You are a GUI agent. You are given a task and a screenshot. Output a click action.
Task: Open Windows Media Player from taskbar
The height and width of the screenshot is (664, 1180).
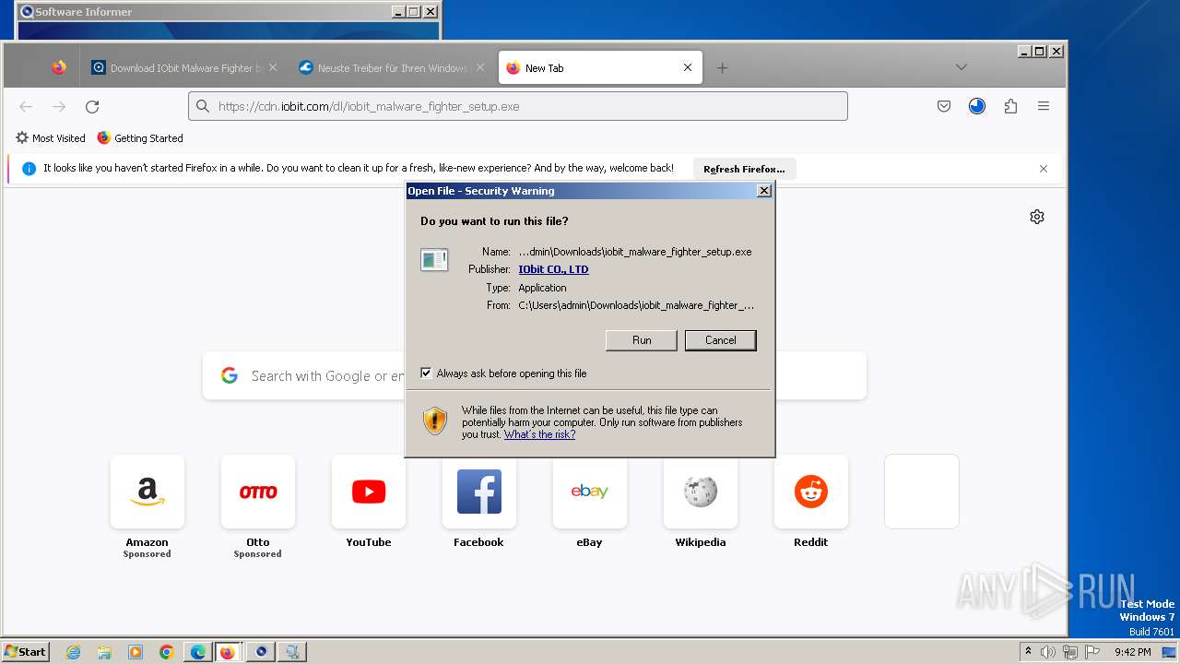point(136,652)
